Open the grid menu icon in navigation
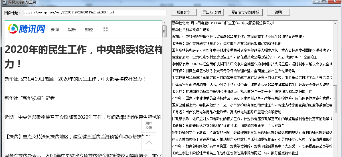The width and height of the screenshot is (342, 157). (106, 29)
